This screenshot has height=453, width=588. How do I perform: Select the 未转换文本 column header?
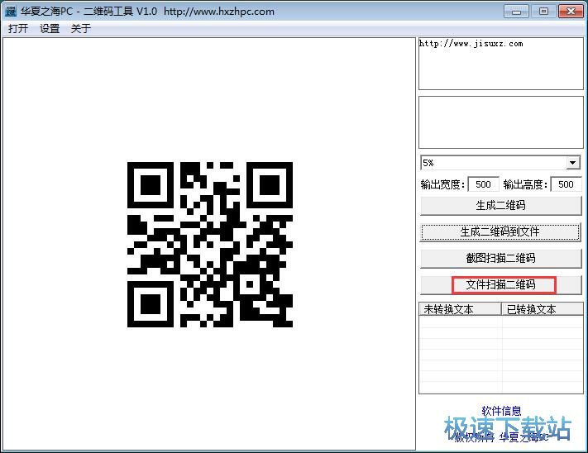pos(460,309)
